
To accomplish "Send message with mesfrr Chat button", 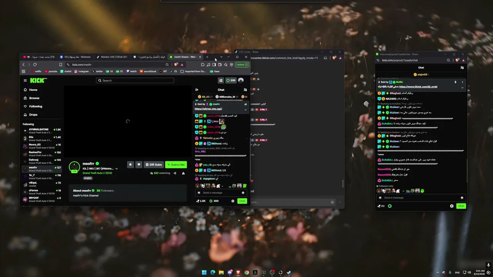I will click(242, 201).
